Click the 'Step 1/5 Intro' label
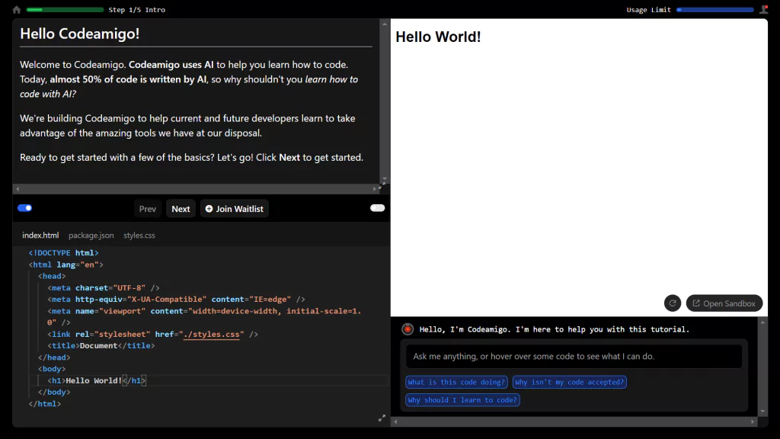Viewport: 780px width, 439px height. pos(137,10)
